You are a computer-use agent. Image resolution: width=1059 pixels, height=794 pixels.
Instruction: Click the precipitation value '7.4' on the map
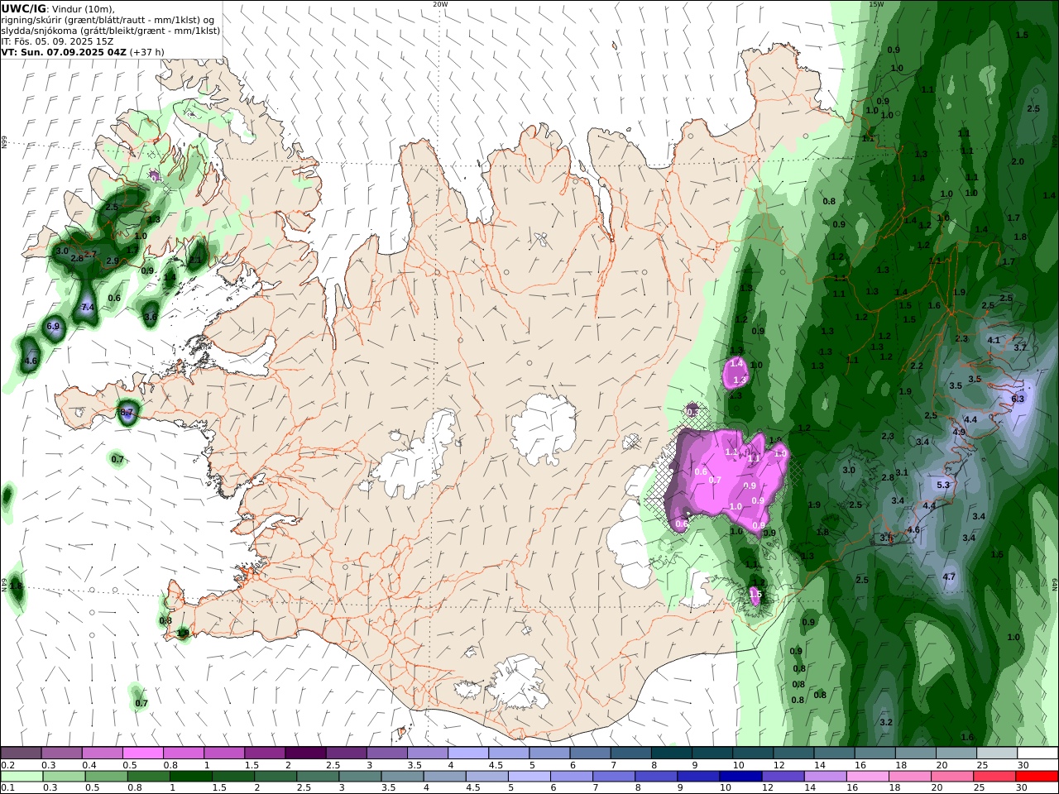click(88, 308)
